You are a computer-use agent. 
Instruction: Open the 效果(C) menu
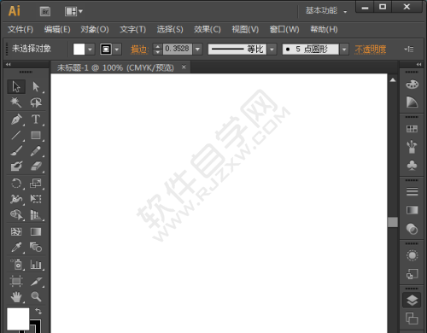208,29
